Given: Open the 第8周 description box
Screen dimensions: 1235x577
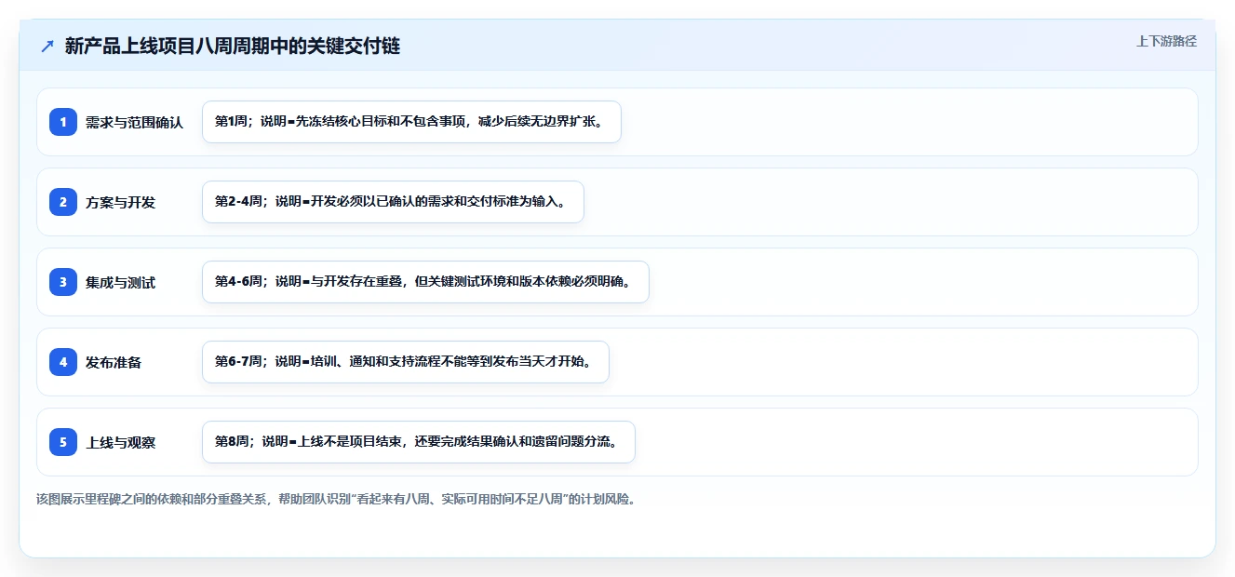Looking at the screenshot, I should click(x=419, y=442).
